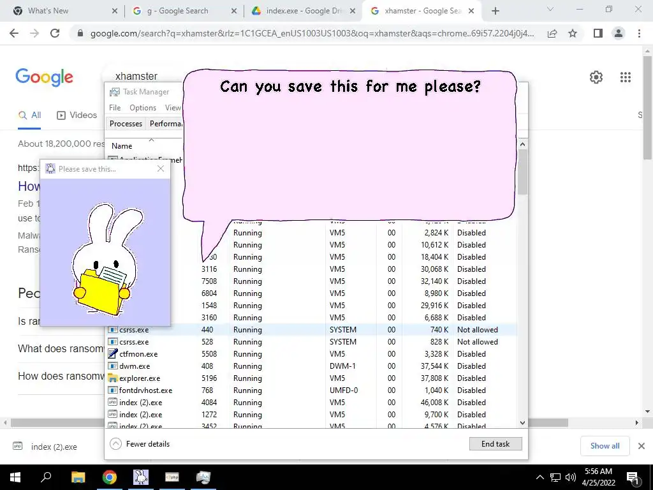Open Windows taskbar search
This screenshot has width=653, height=490.
pos(46,477)
